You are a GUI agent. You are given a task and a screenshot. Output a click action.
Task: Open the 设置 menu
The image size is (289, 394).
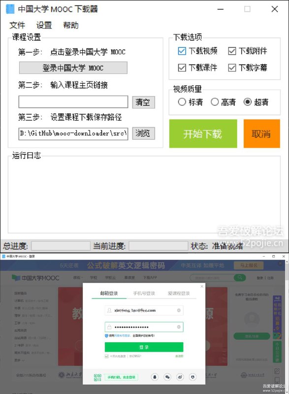[x=44, y=25]
